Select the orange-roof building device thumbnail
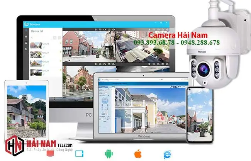 [x=36, y=63]
